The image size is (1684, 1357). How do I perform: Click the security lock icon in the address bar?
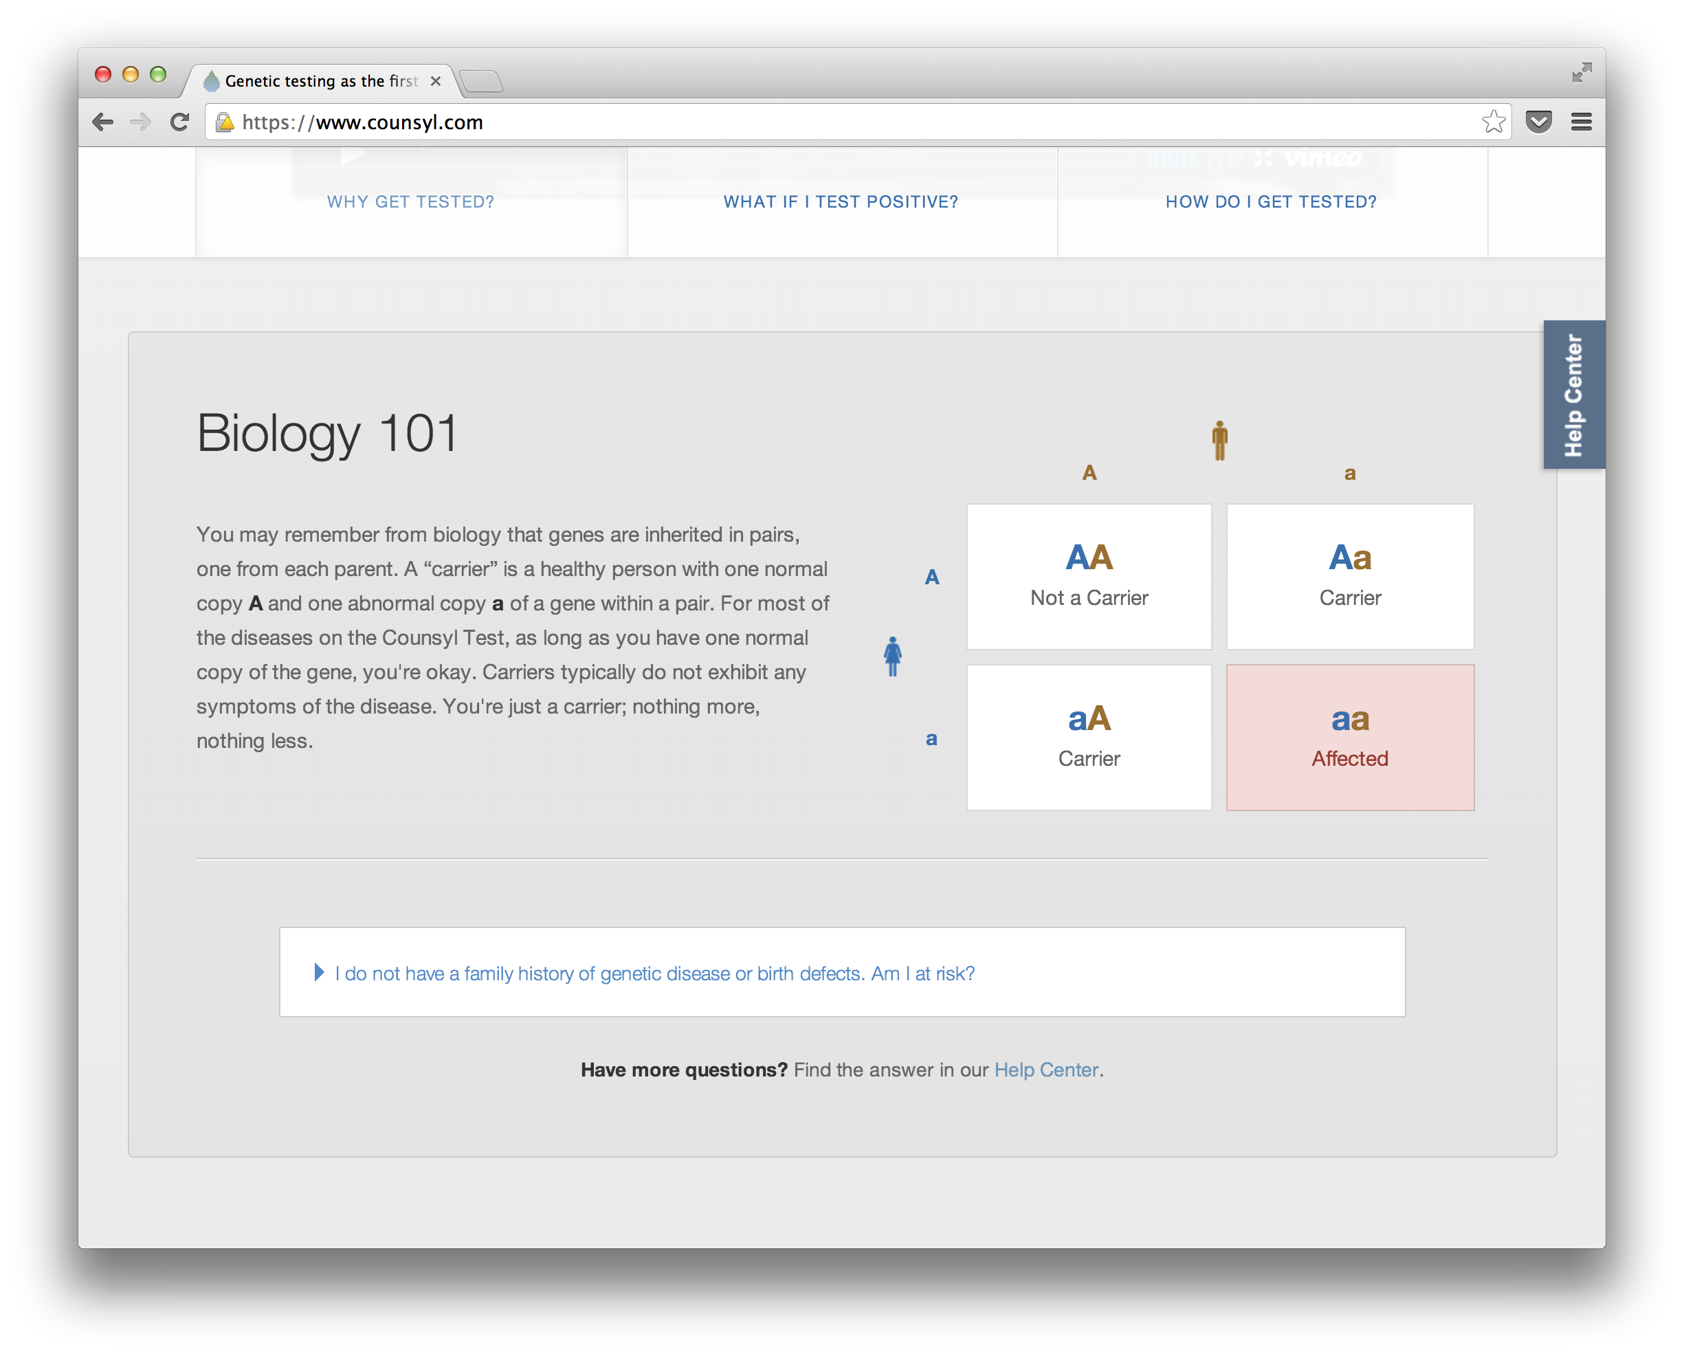click(x=225, y=122)
